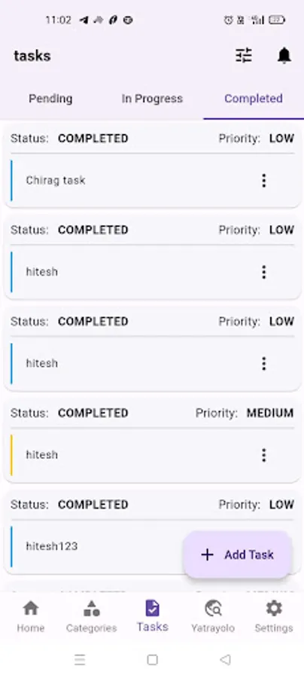
Task: Open the Chirag task card
Action: point(152,165)
